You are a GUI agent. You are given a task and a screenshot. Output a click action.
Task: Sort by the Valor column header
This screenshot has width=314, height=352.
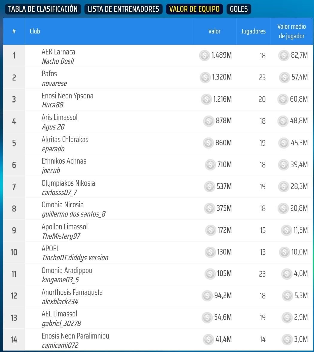pyautogui.click(x=214, y=31)
